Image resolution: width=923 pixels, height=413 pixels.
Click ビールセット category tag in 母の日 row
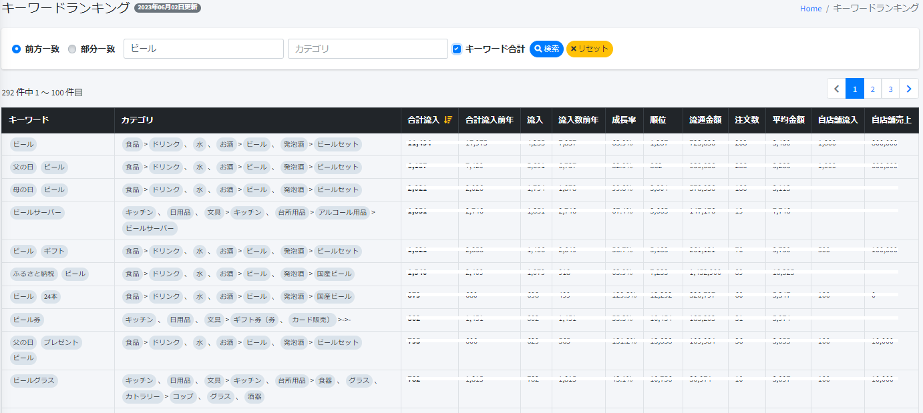[337, 189]
